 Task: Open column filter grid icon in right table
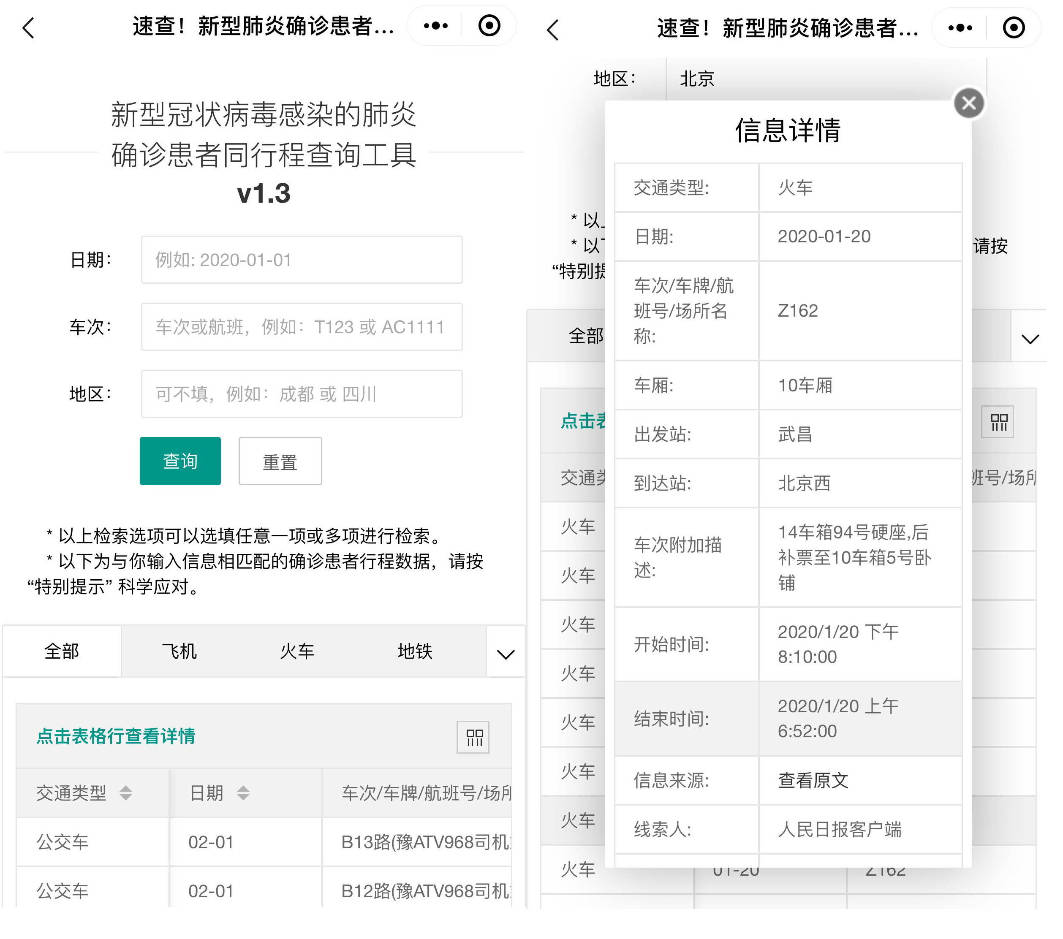pyautogui.click(x=997, y=422)
